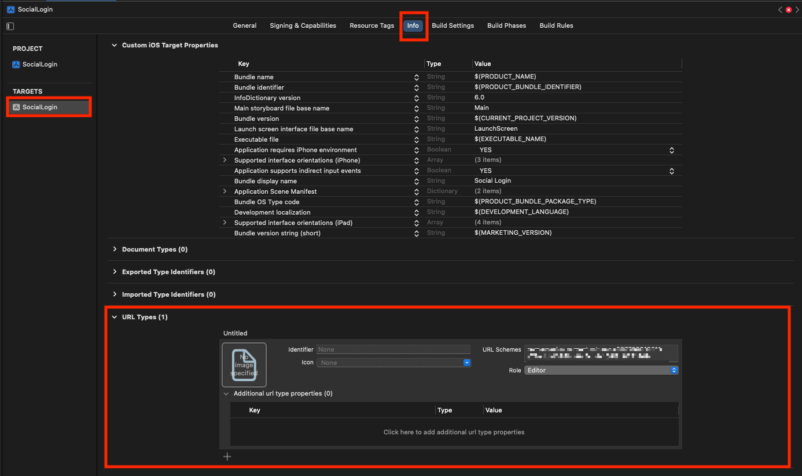Click the Type column header in properties table
802x476 pixels.
pyautogui.click(x=434, y=64)
